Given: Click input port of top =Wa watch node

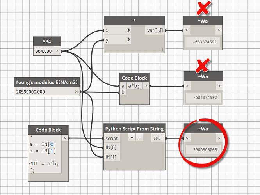Looking at the screenshot, I should 187,30.
